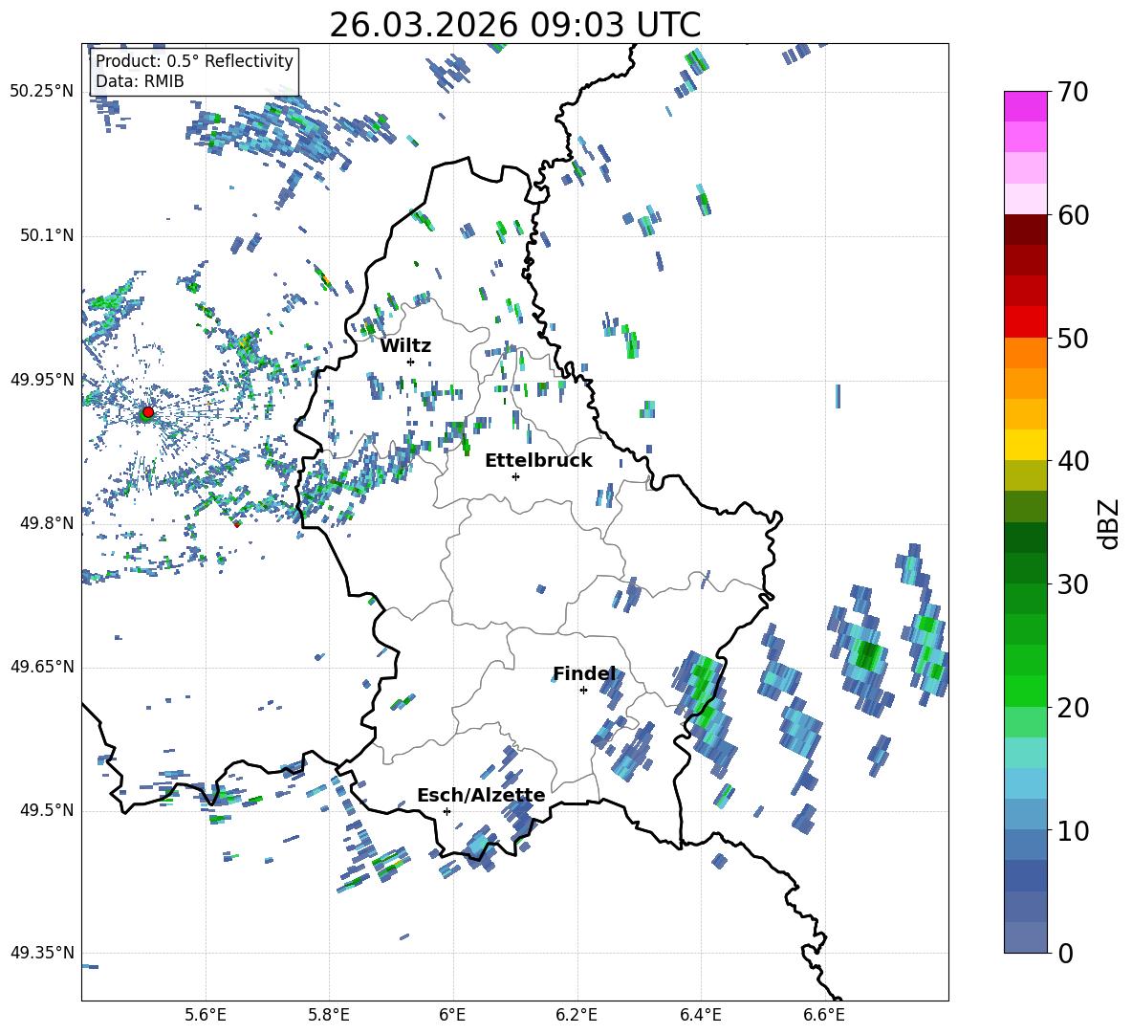Click the 6.4°E longitude label
The width and height of the screenshot is (1132, 1034).
[700, 1015]
